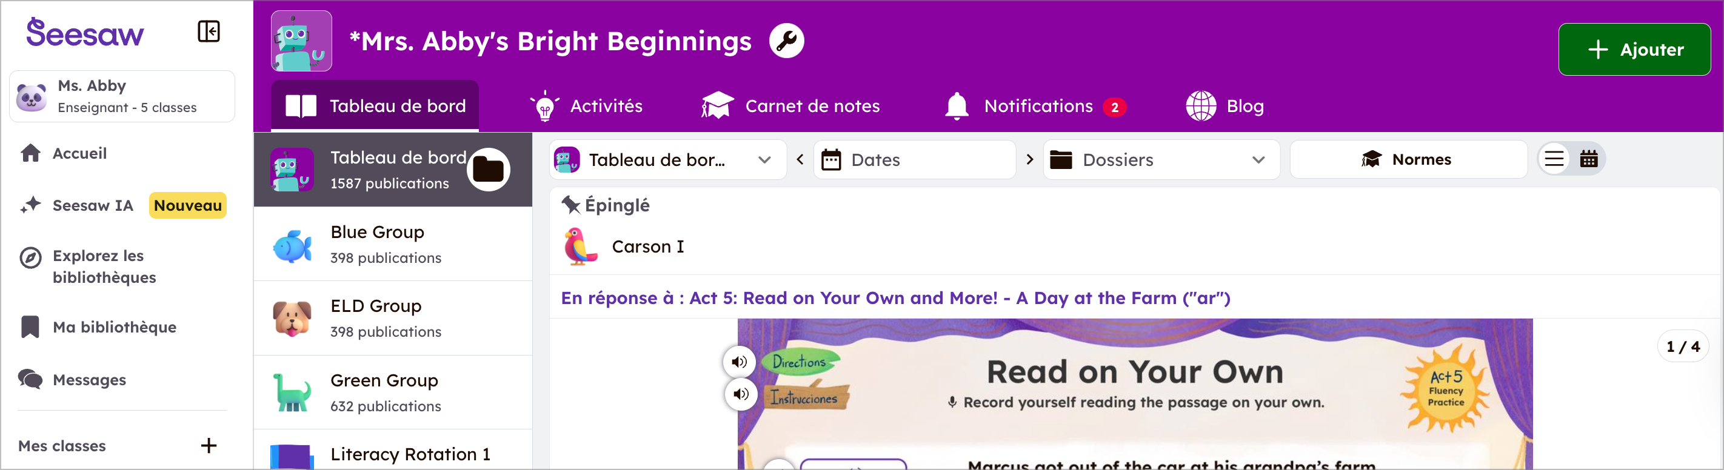The image size is (1724, 470).
Task: Open the Activités tab
Action: (x=587, y=107)
